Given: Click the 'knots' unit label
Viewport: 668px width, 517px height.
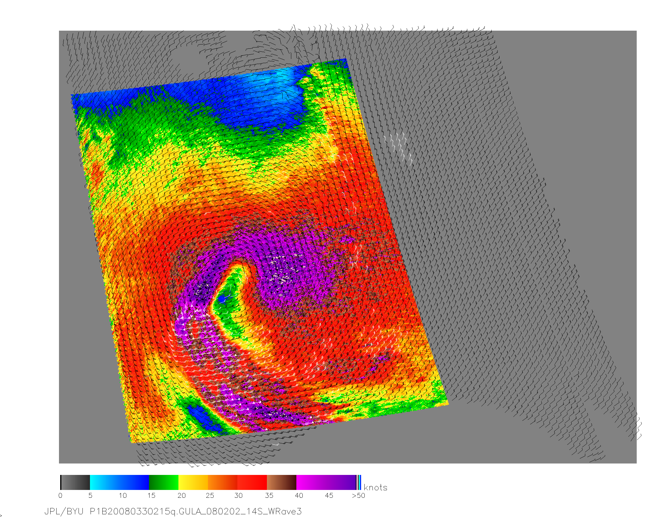Looking at the screenshot, I should 375,487.
